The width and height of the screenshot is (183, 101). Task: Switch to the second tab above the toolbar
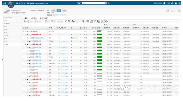click(34, 18)
